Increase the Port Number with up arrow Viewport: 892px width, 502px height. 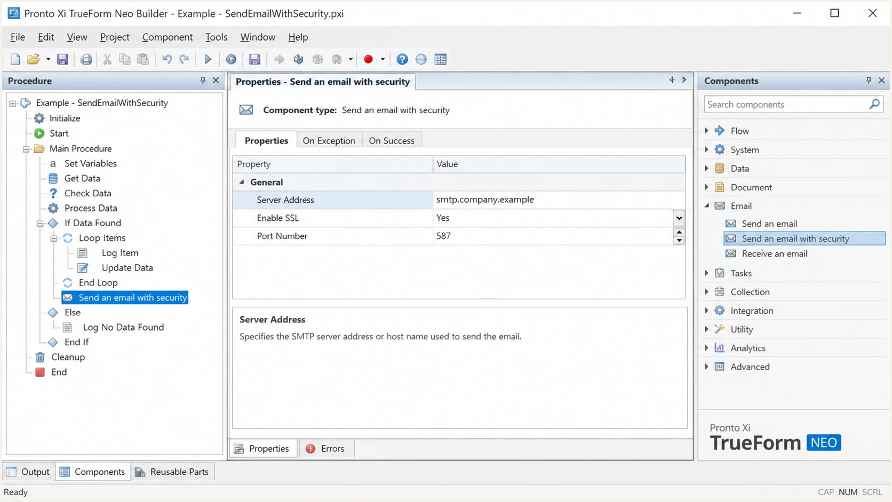679,232
